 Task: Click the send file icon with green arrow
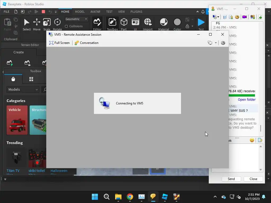point(260,17)
